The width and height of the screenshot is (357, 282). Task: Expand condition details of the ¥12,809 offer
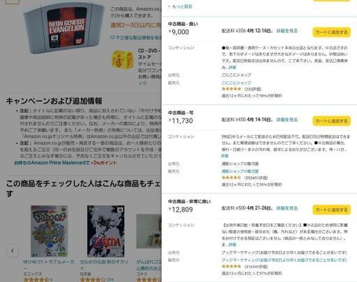click(x=232, y=244)
